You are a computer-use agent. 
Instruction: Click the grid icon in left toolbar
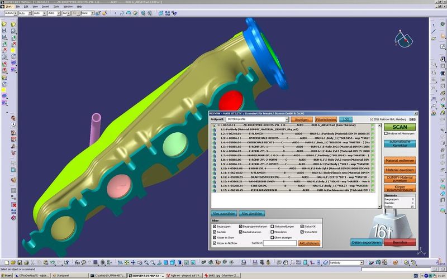(13, 190)
